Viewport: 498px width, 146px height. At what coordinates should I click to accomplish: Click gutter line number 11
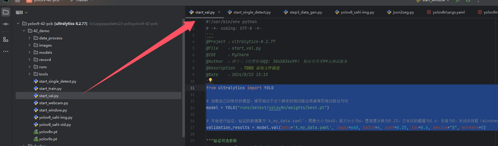[x=192, y=88]
